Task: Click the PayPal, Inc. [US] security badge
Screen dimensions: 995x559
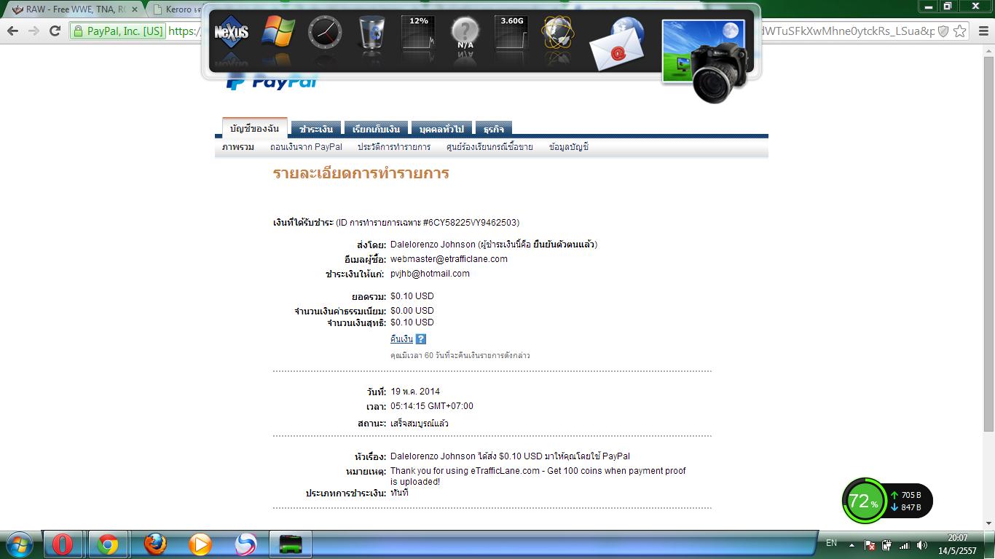Action: [x=119, y=31]
